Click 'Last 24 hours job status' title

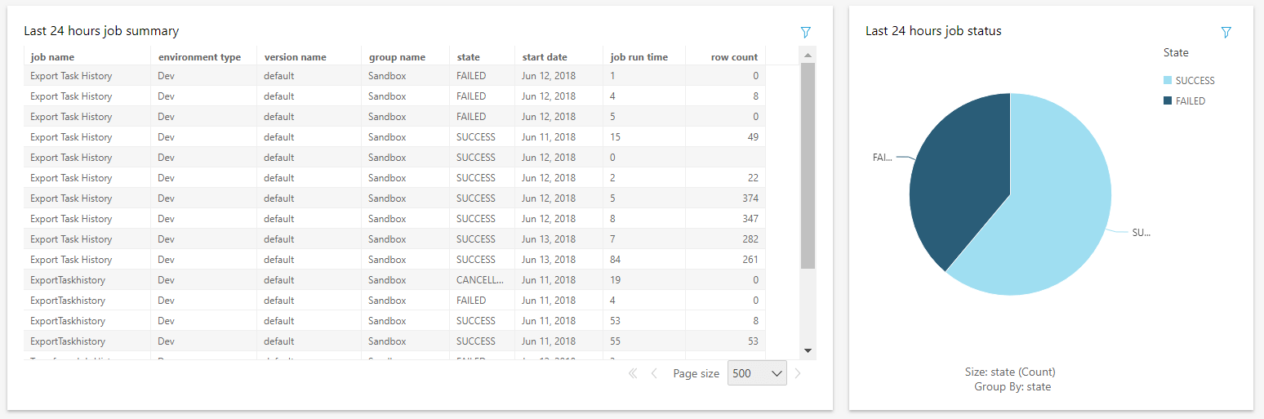[x=933, y=31]
